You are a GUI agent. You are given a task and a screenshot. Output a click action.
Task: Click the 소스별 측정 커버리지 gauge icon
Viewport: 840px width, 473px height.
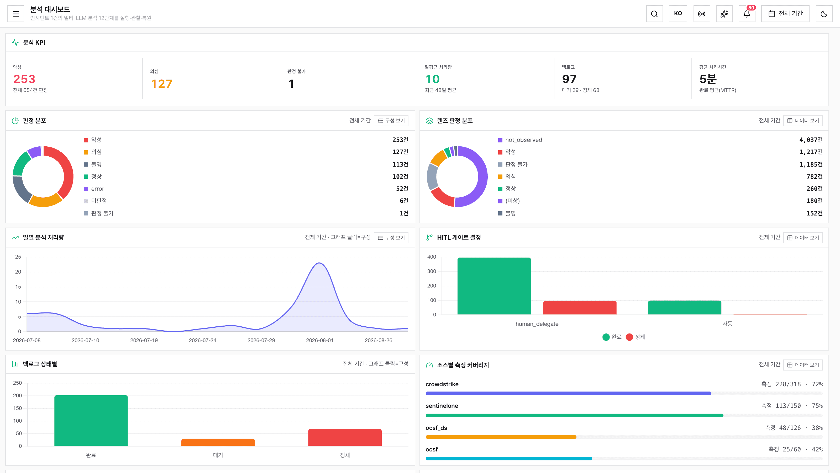[x=429, y=365]
